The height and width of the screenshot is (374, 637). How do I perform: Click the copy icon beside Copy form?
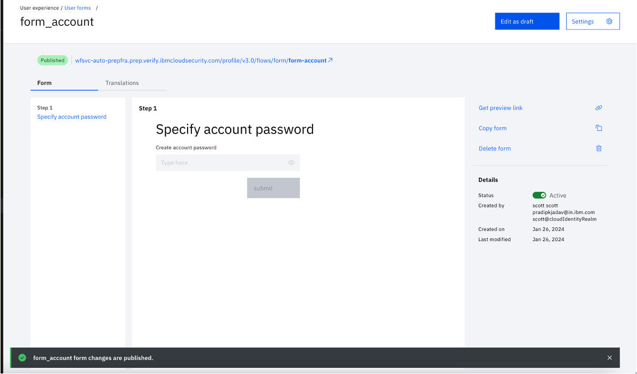598,128
